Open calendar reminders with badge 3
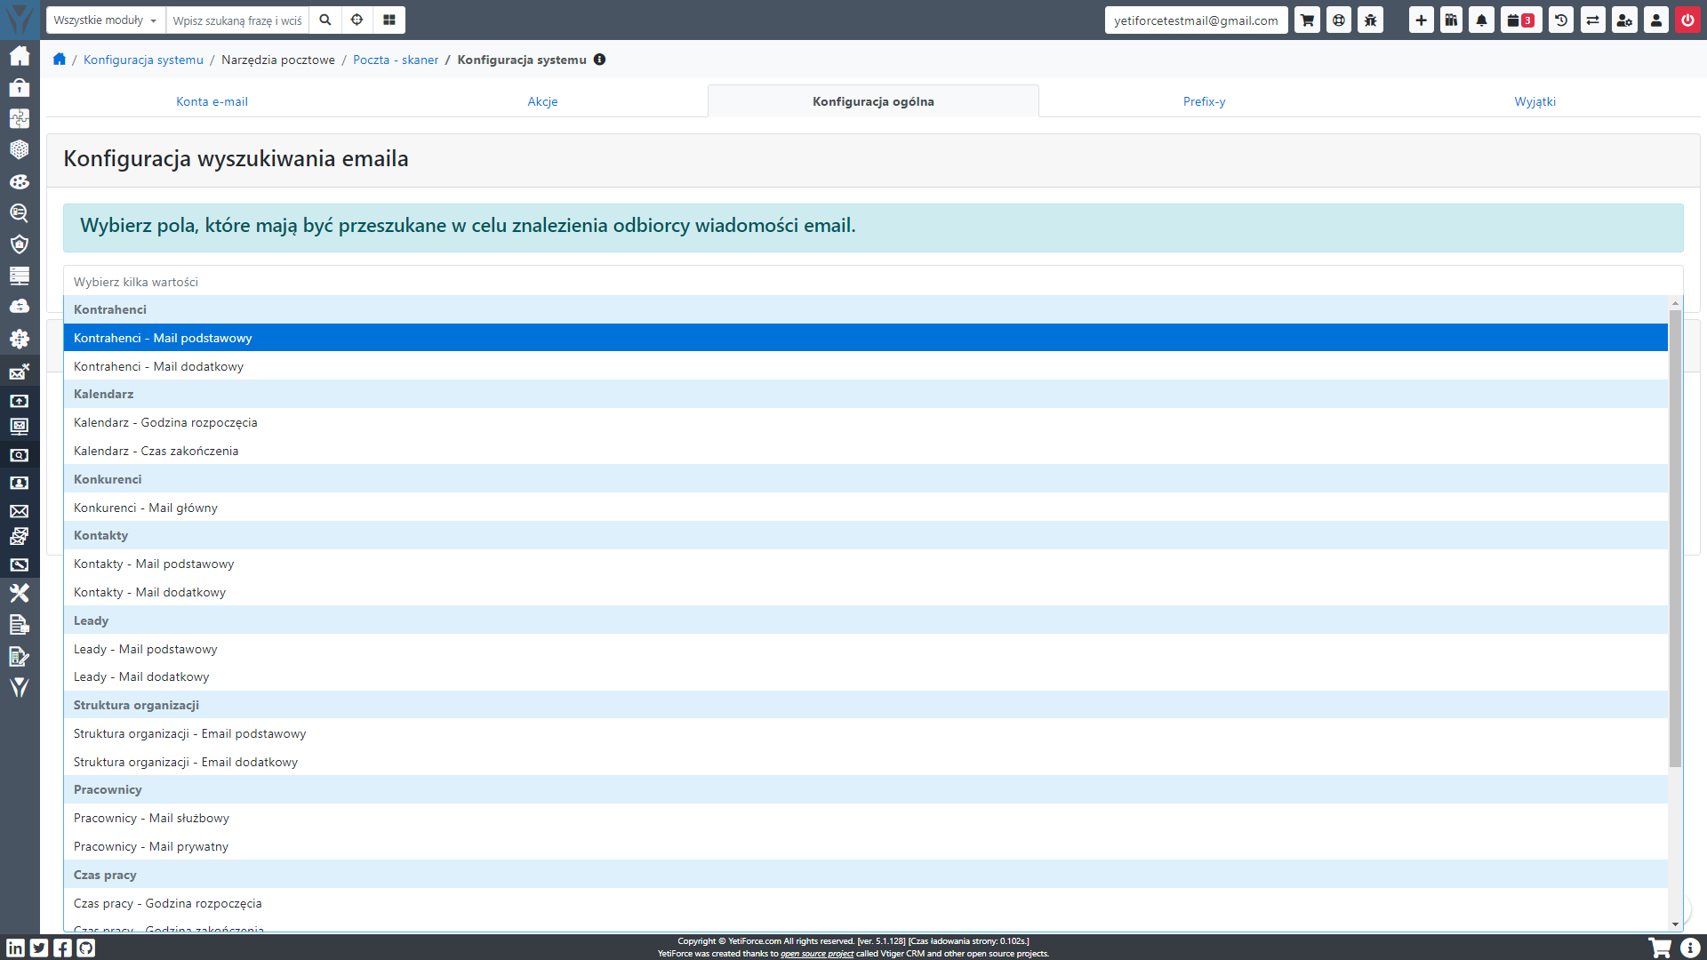Screen dimensions: 1707x960 click(1520, 20)
